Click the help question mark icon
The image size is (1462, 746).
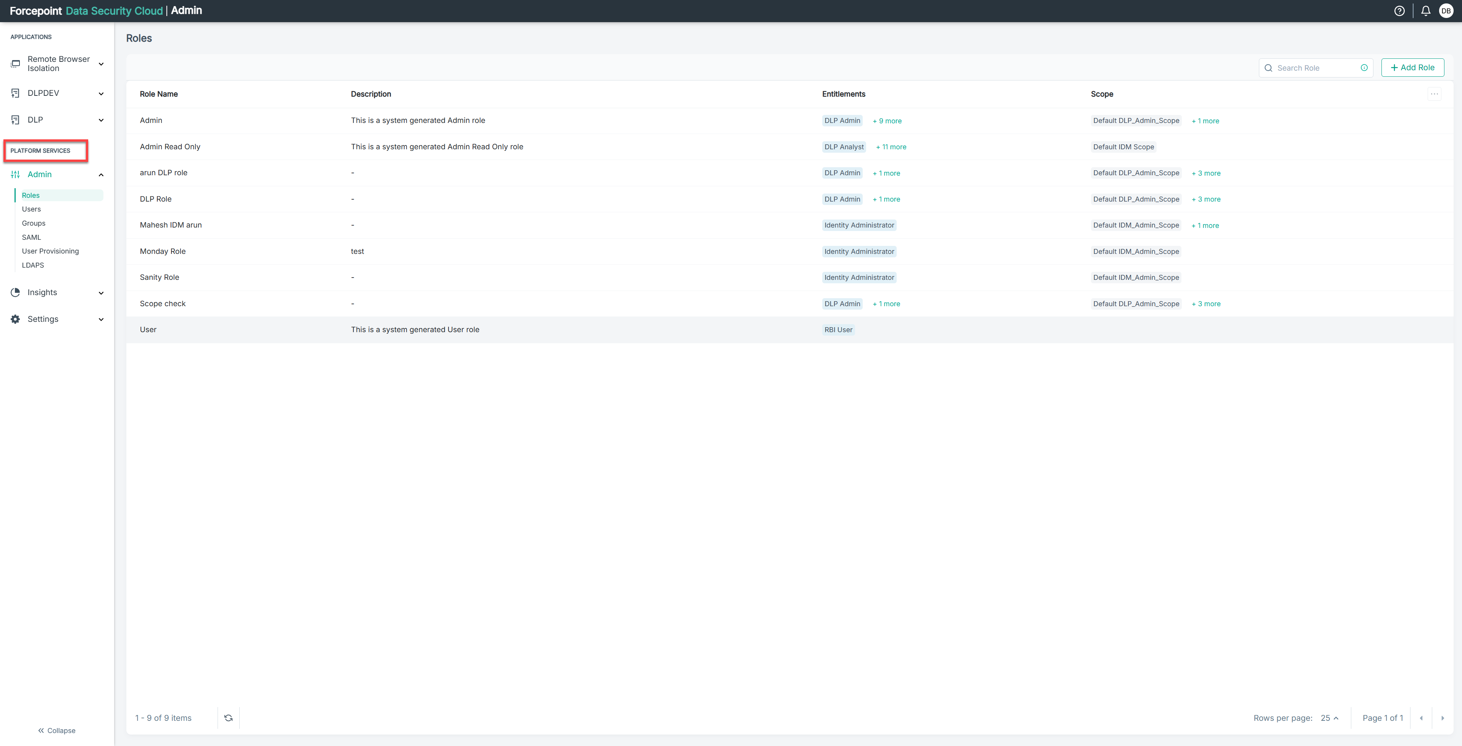point(1399,11)
